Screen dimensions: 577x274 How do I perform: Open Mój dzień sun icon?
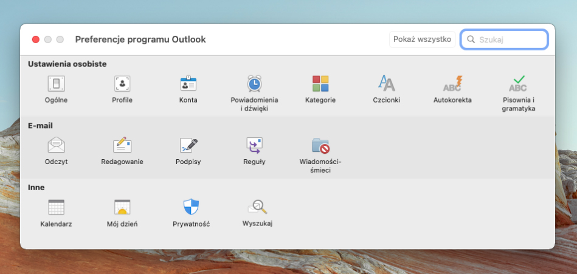[122, 207]
